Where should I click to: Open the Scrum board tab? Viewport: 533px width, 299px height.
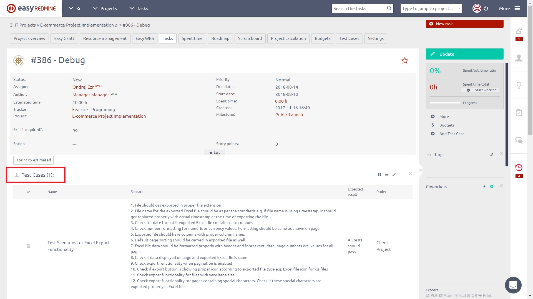pos(250,38)
